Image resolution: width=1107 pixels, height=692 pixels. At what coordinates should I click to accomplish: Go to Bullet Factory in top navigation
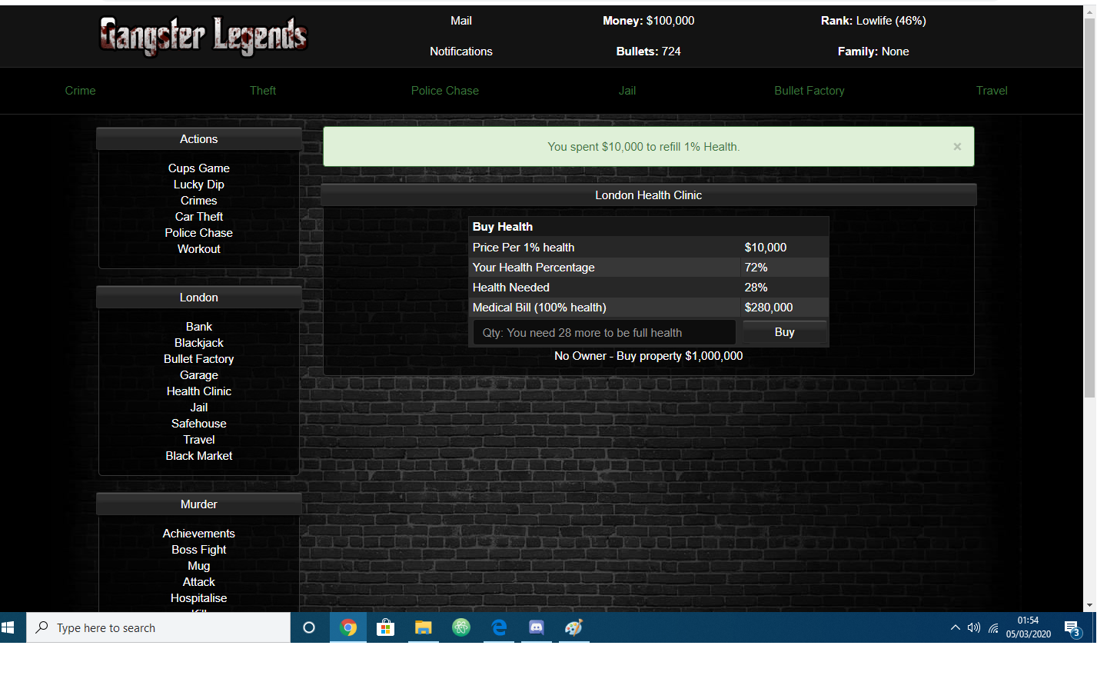tap(809, 91)
